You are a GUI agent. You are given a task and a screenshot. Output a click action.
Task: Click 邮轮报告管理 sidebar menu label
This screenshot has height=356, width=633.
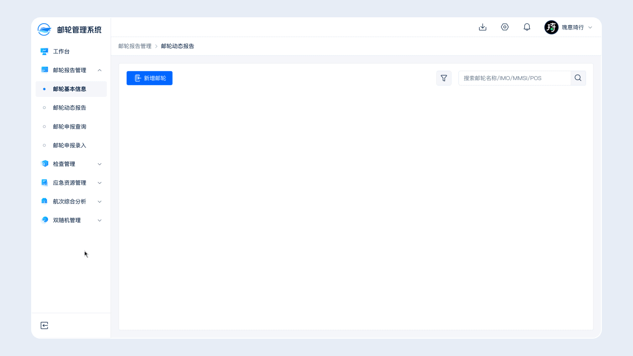pyautogui.click(x=70, y=70)
